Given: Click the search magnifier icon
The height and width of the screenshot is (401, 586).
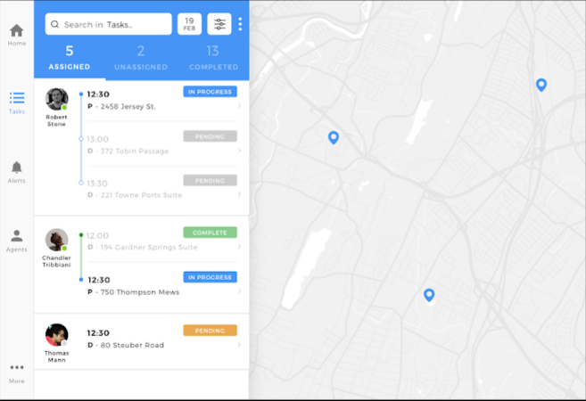Looking at the screenshot, I should (55, 24).
